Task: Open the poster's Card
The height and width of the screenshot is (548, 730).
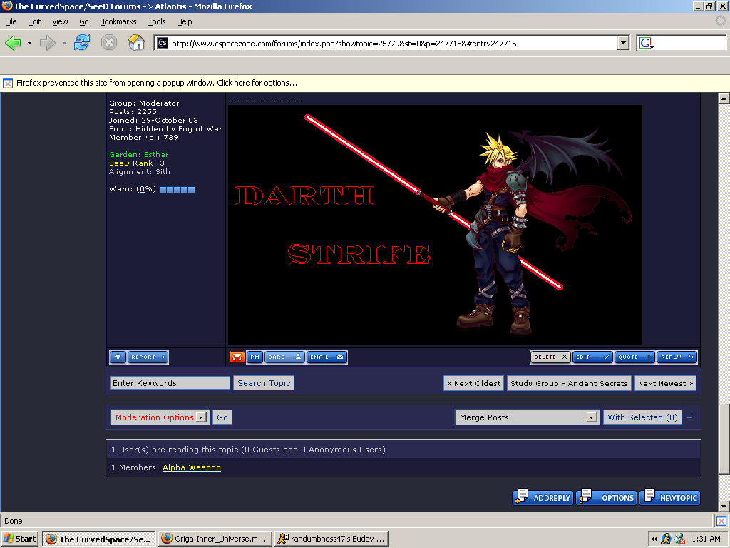Action: tap(284, 357)
